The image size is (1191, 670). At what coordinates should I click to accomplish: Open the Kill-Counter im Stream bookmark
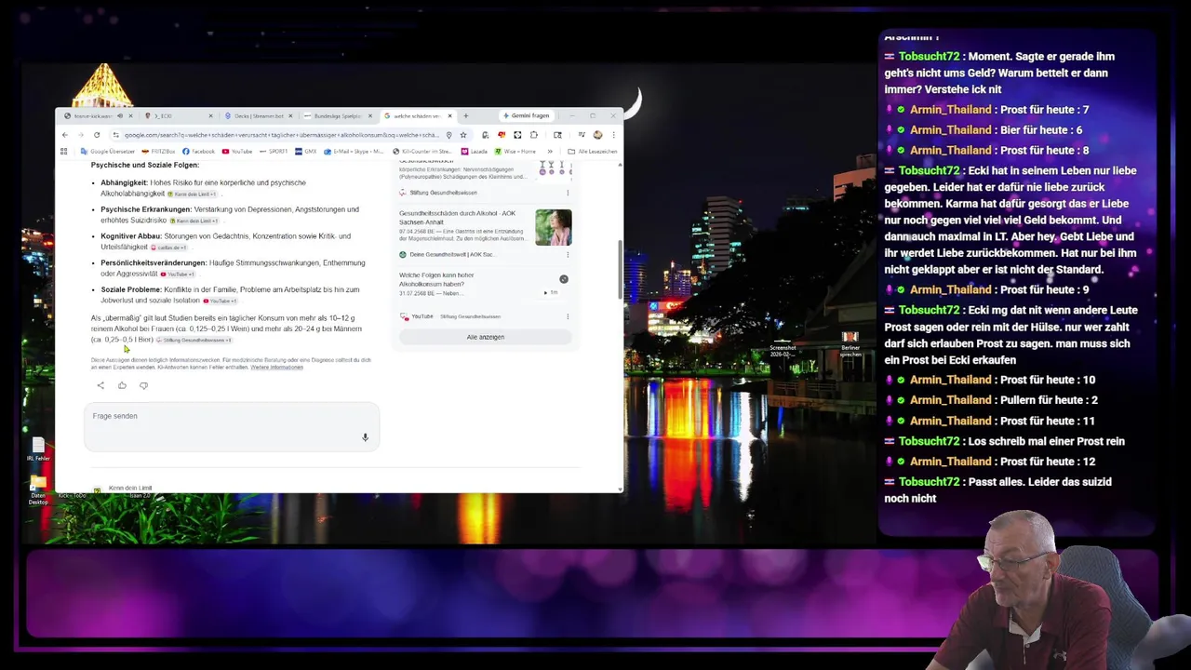click(422, 151)
